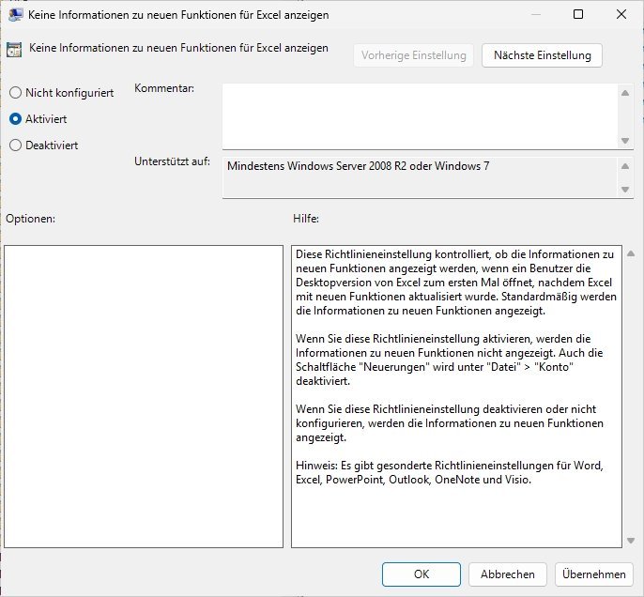Click the down arrow in the Kommentar box
Screen dimensions: 644x597
(x=626, y=141)
